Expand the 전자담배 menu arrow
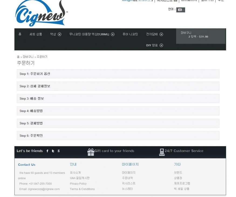 click(161, 34)
